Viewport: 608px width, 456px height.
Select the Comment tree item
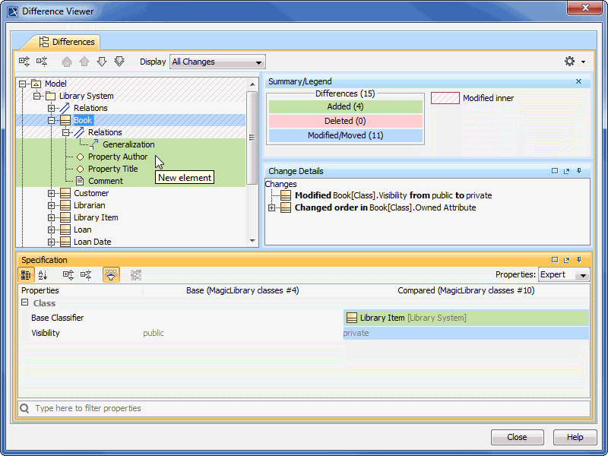tap(106, 181)
